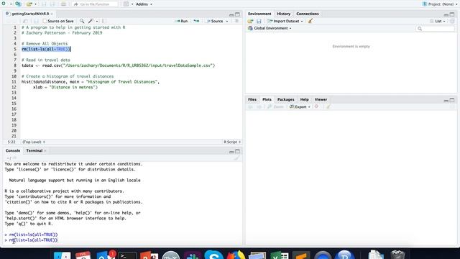Viewport: 460px width, 259px height.
Task: Click the highlighted rm(list=ls(all=TRUE)) line
Action: click(x=46, y=49)
